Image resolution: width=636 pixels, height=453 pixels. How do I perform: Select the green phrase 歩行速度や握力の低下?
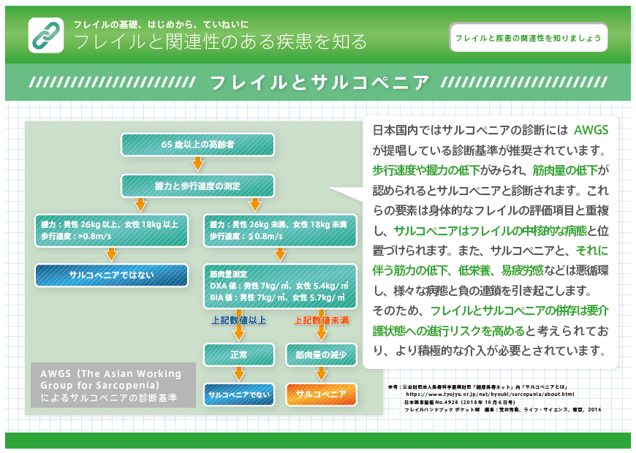pyautogui.click(x=426, y=170)
